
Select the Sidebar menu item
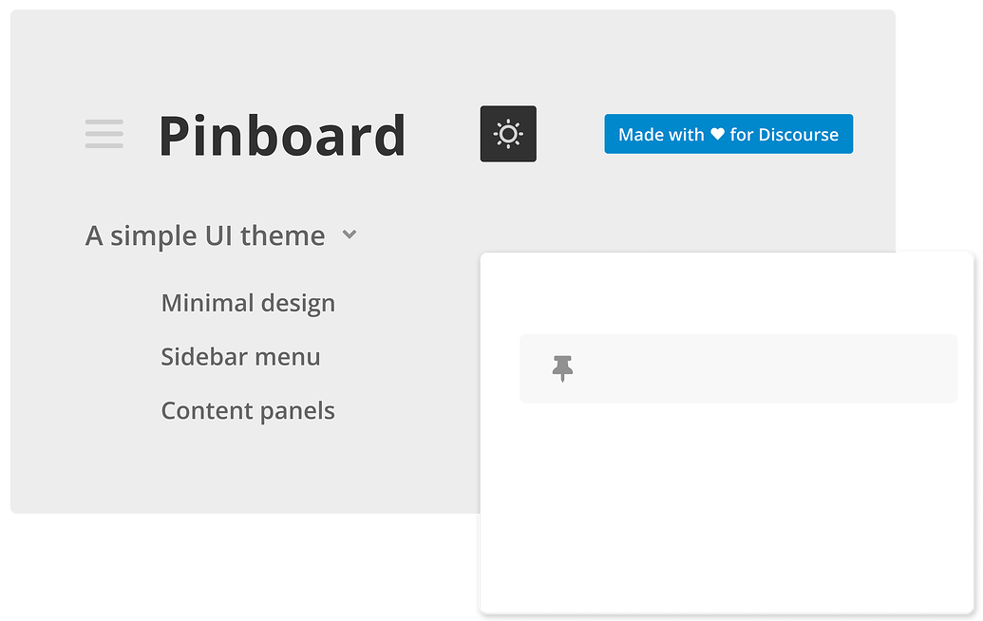(240, 357)
